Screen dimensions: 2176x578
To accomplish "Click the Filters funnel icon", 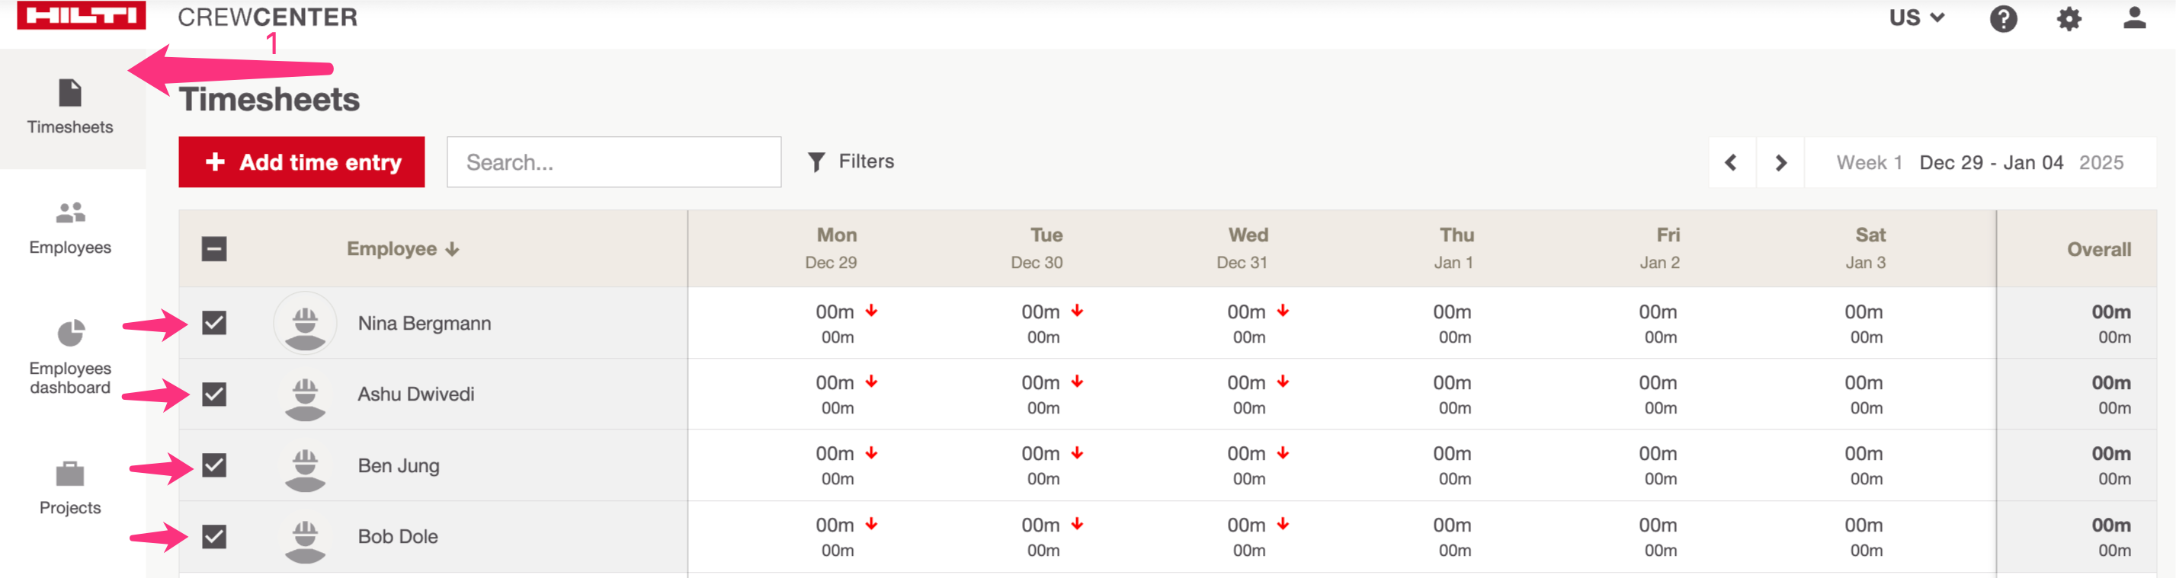I will (816, 162).
